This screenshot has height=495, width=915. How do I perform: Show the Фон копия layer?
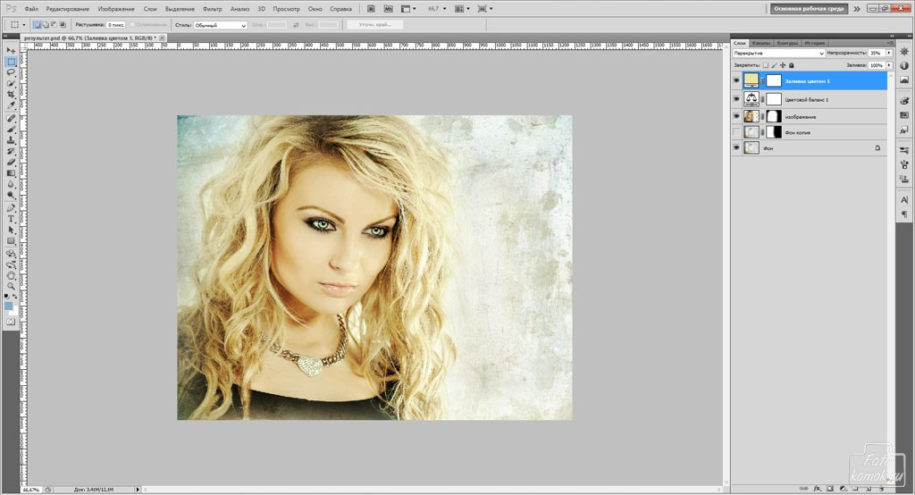tap(736, 132)
